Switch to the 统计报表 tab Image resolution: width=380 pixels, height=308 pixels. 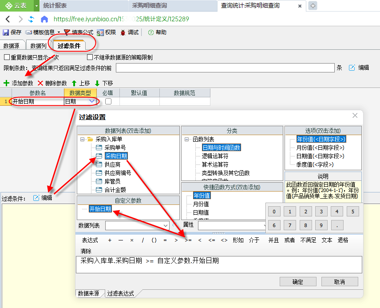[x=83, y=6]
